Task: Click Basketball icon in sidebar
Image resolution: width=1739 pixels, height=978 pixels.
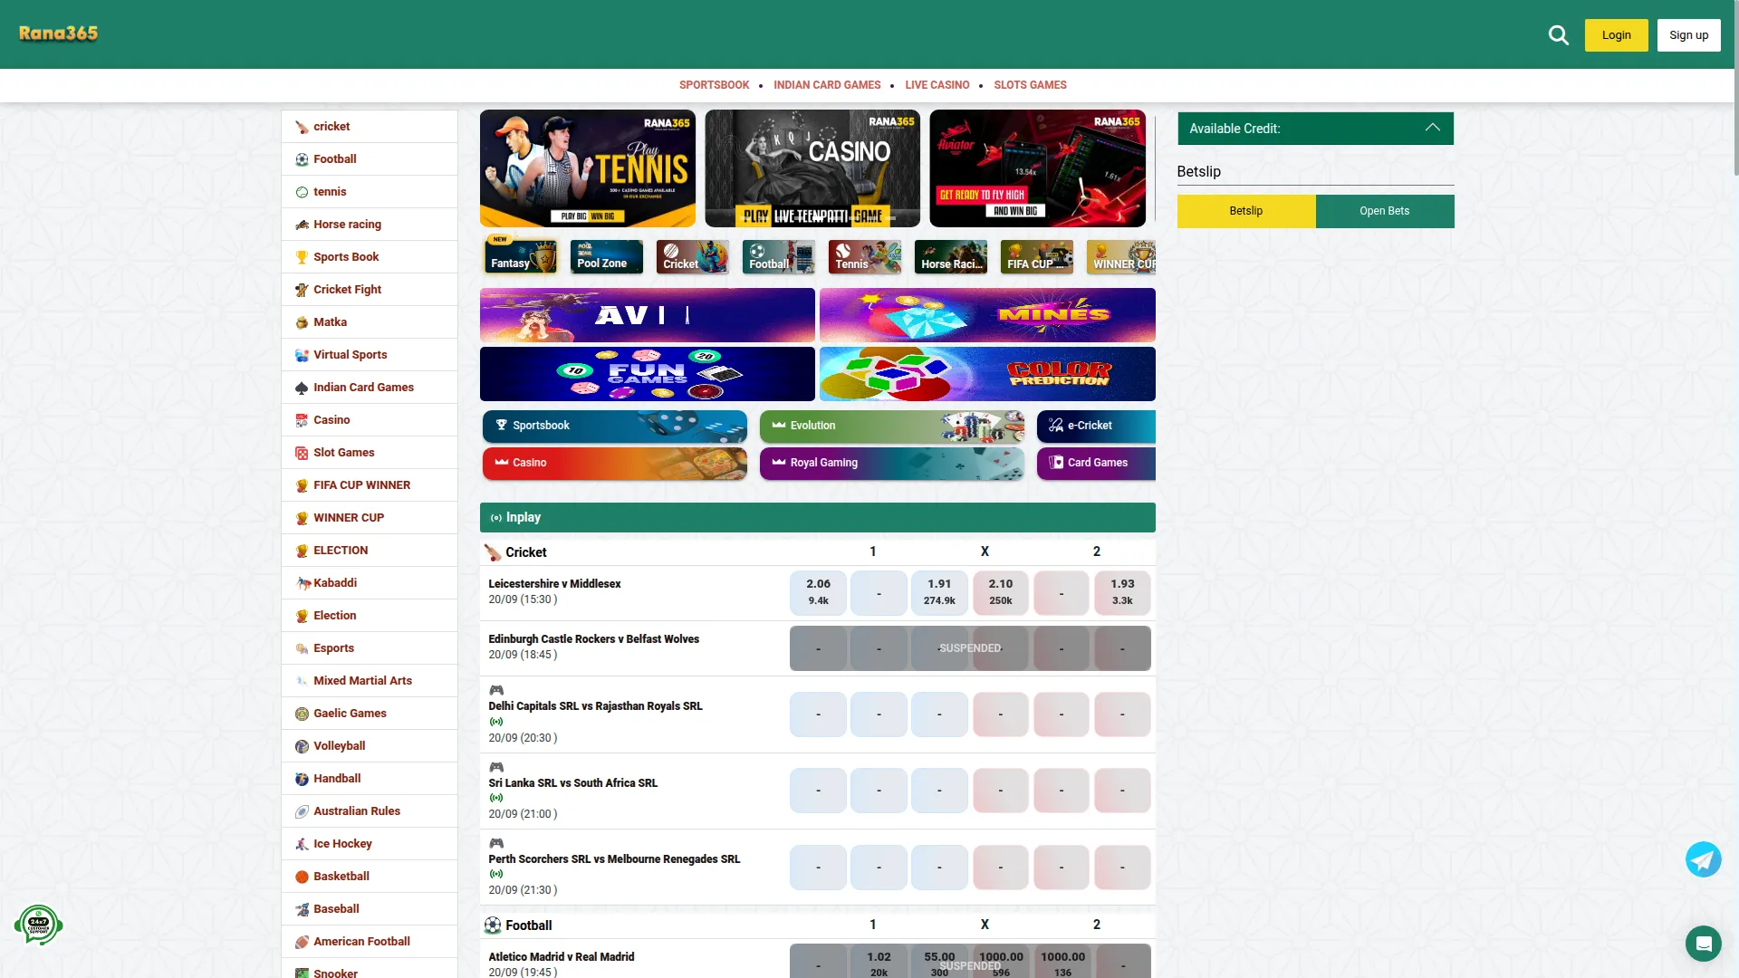Action: coord(302,877)
